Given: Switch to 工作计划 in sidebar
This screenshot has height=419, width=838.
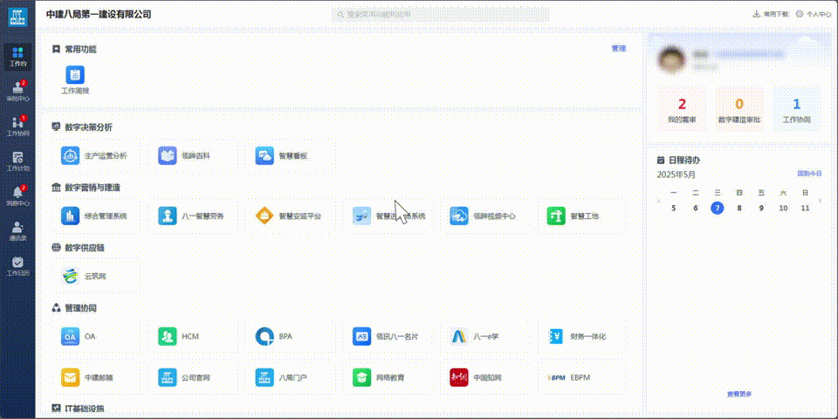Looking at the screenshot, I should 17,160.
